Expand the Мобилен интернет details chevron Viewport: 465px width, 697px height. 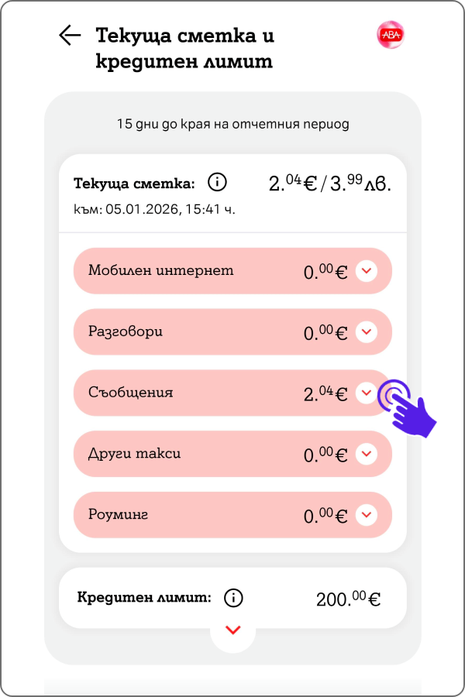point(367,270)
